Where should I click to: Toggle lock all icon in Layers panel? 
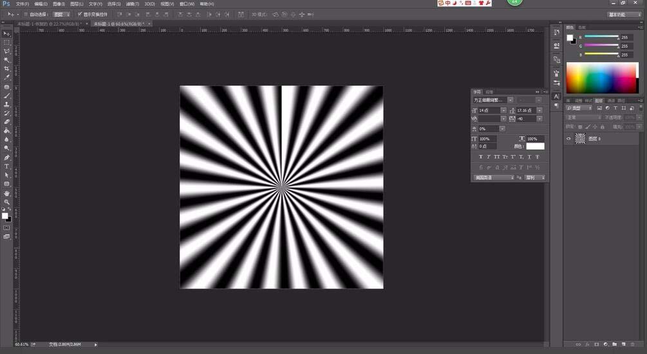[603, 127]
